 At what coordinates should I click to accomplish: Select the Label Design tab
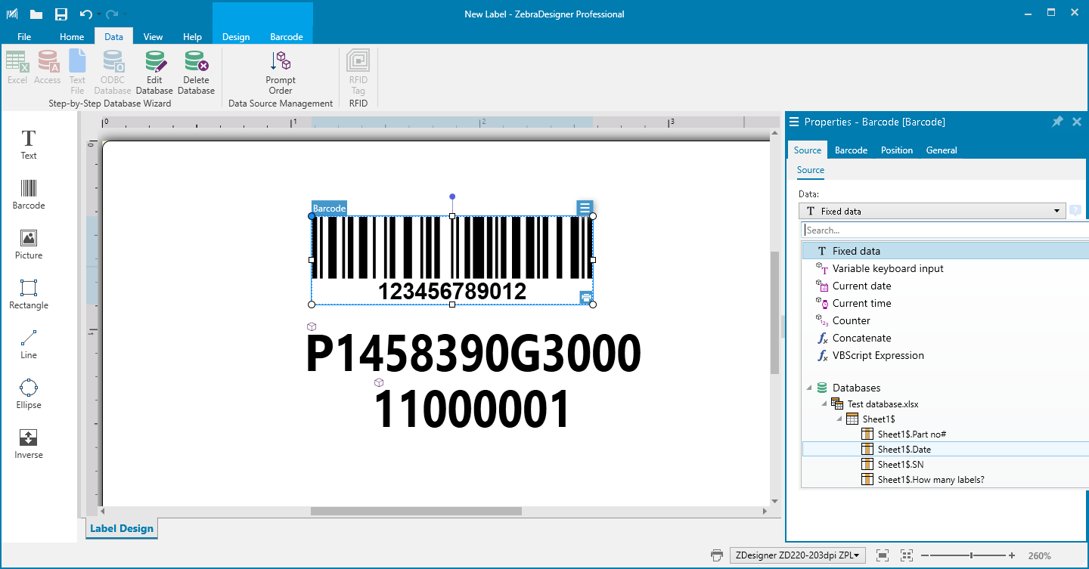(122, 529)
